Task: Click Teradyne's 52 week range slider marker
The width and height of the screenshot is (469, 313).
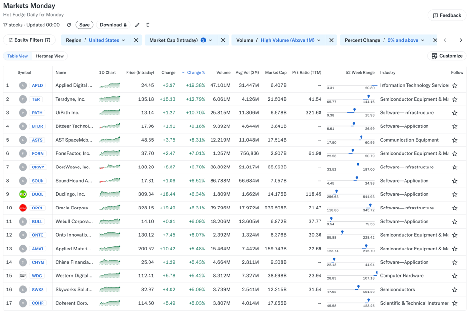Action: tap(369, 96)
